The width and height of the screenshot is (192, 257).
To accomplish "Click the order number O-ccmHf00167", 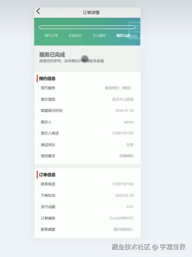I will 121,218.
